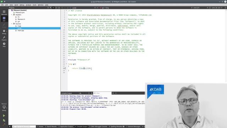
Task: Split the Projects side panel
Action: [x=56, y=8]
